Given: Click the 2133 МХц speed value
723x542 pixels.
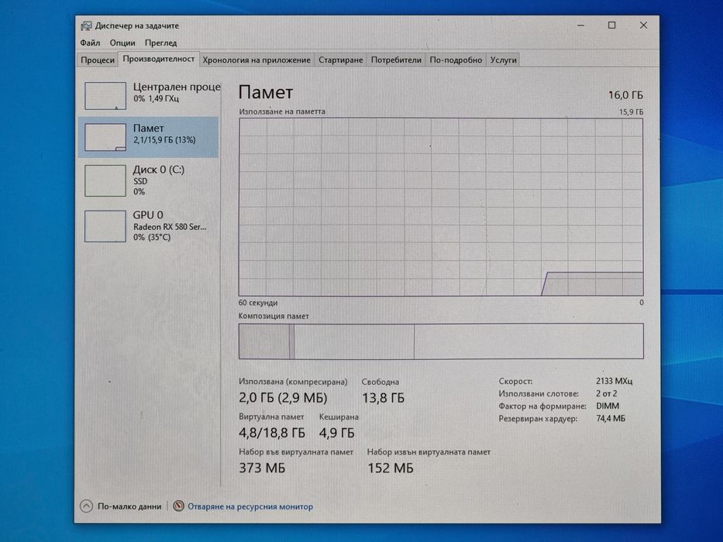Looking at the screenshot, I should coord(614,381).
